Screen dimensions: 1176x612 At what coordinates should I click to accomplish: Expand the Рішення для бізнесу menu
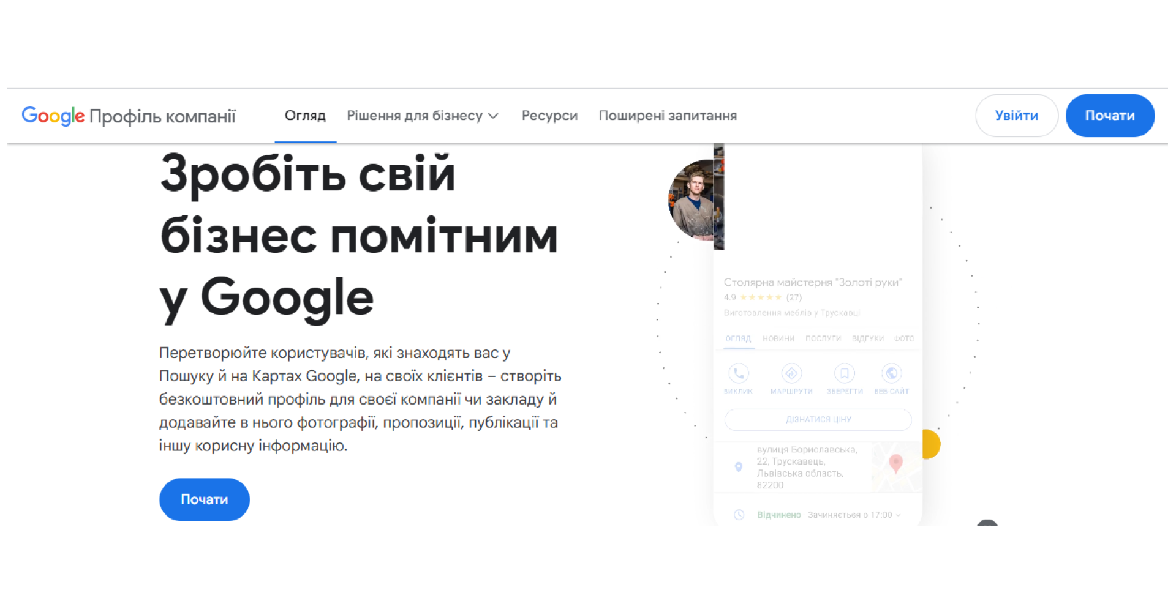(x=423, y=116)
